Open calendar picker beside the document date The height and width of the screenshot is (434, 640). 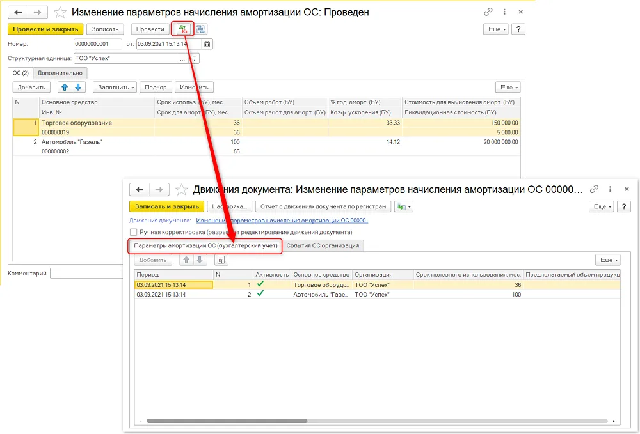coord(207,44)
